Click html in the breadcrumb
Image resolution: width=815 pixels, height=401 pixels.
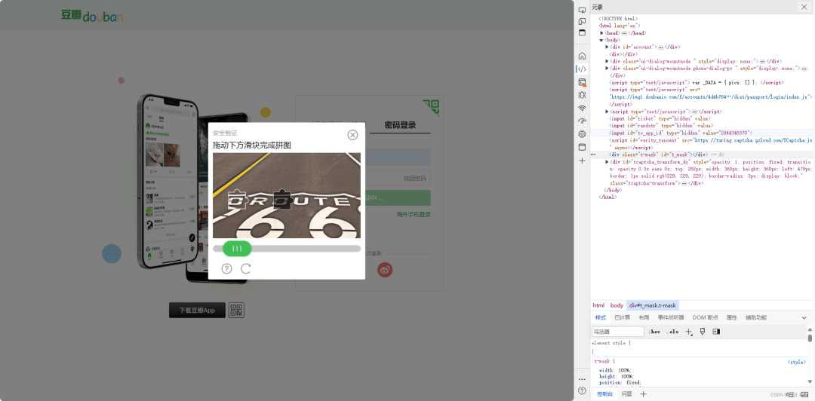pos(598,305)
